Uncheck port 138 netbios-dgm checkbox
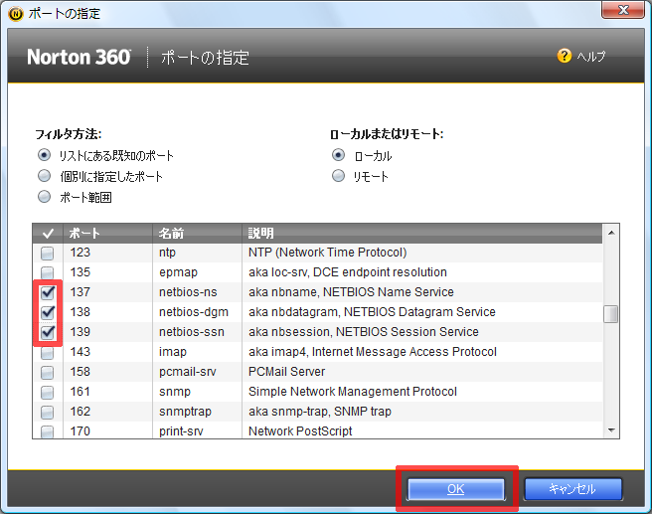This screenshot has width=652, height=514. coord(48,312)
